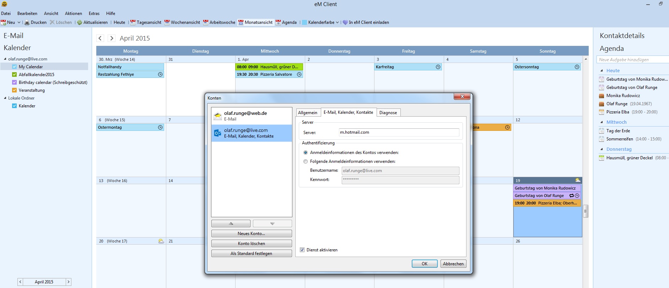Open the Agenda view icon
The width and height of the screenshot is (669, 288).
(x=278, y=22)
